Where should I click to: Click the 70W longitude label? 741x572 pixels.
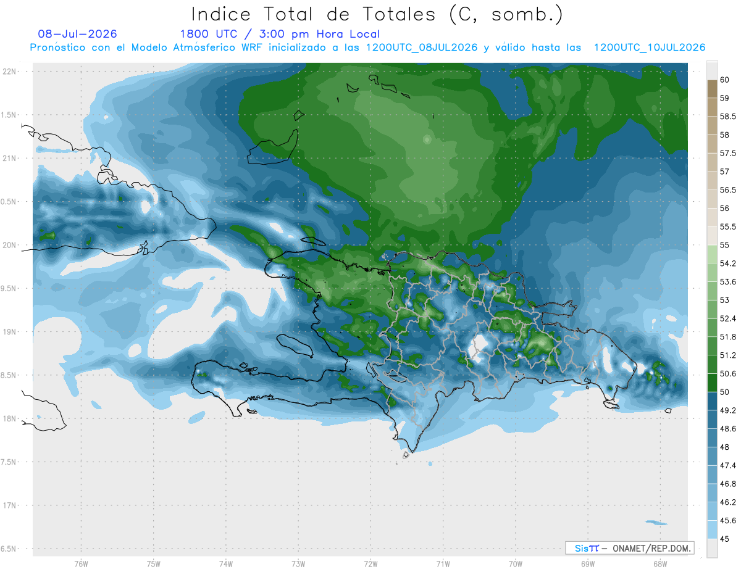(515, 564)
